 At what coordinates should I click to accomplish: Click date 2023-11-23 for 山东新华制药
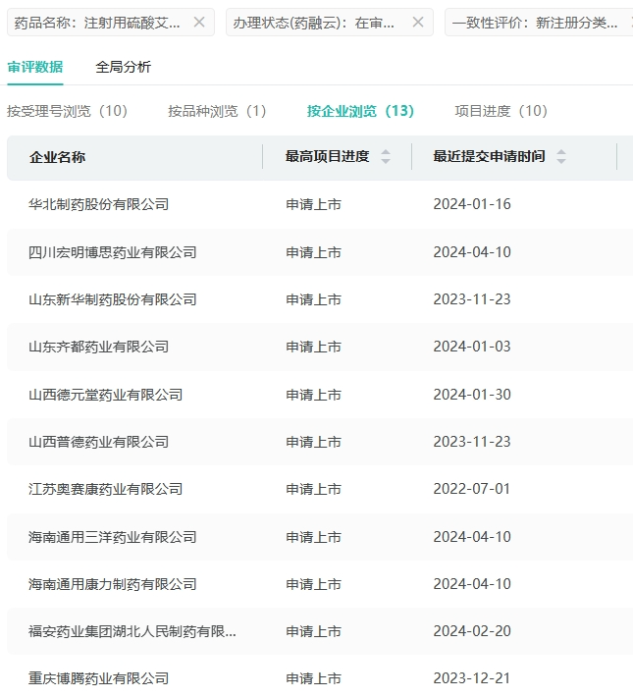tap(472, 299)
